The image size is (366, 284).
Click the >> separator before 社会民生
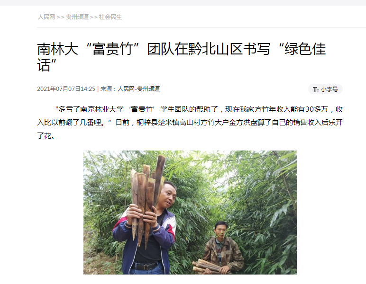click(94, 17)
